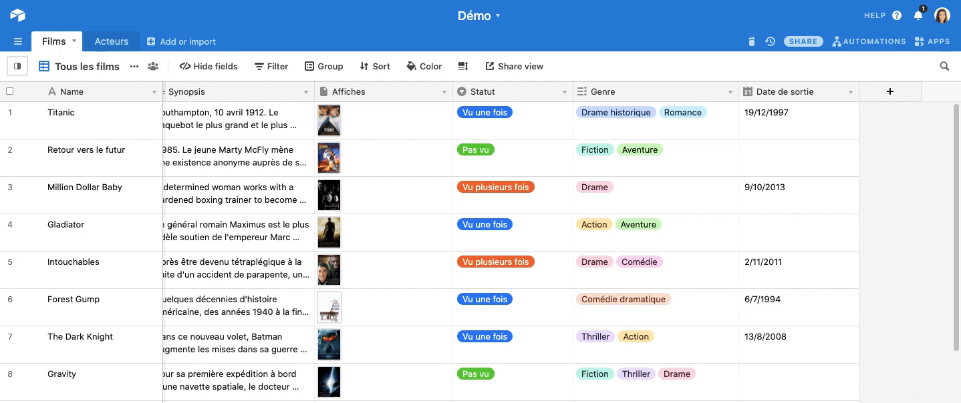Click the Titanic poster thumbnail
Image resolution: width=961 pixels, height=403 pixels.
point(329,121)
